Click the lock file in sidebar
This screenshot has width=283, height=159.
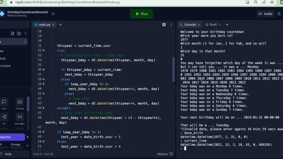click(x=3, y=58)
